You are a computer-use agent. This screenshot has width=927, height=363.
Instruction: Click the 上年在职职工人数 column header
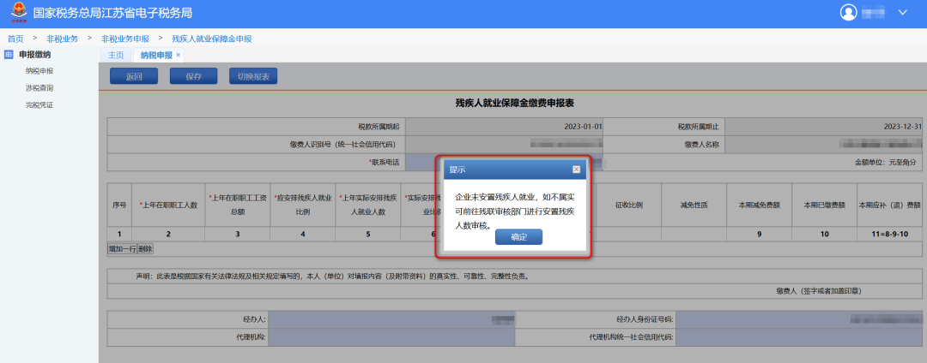168,205
